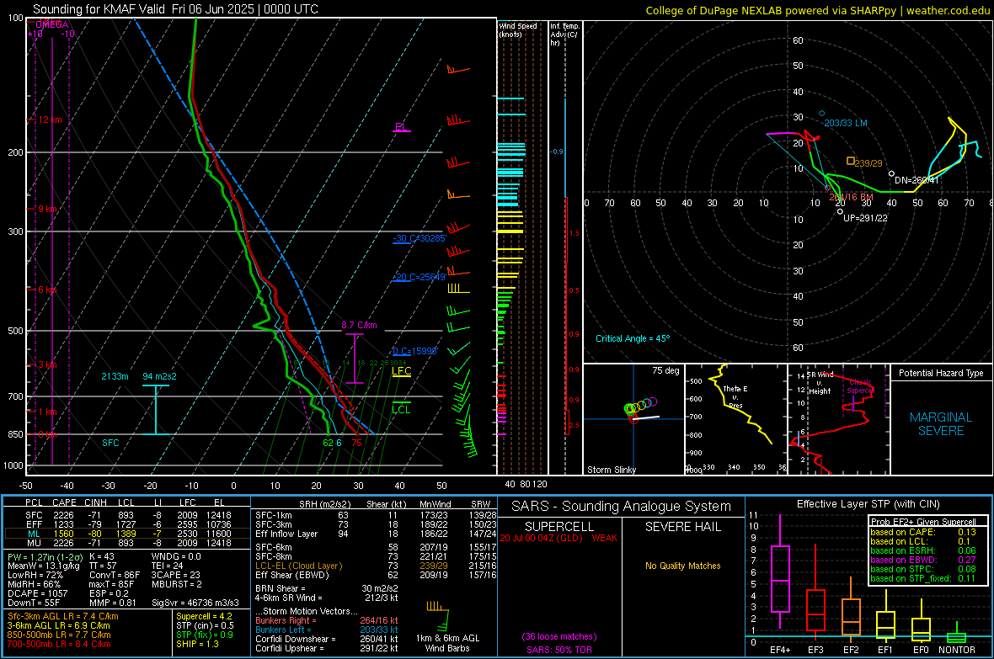This screenshot has height=659, width=994.
Task: Click the Effective Layer STP (with CIN) title
Action: (x=868, y=504)
